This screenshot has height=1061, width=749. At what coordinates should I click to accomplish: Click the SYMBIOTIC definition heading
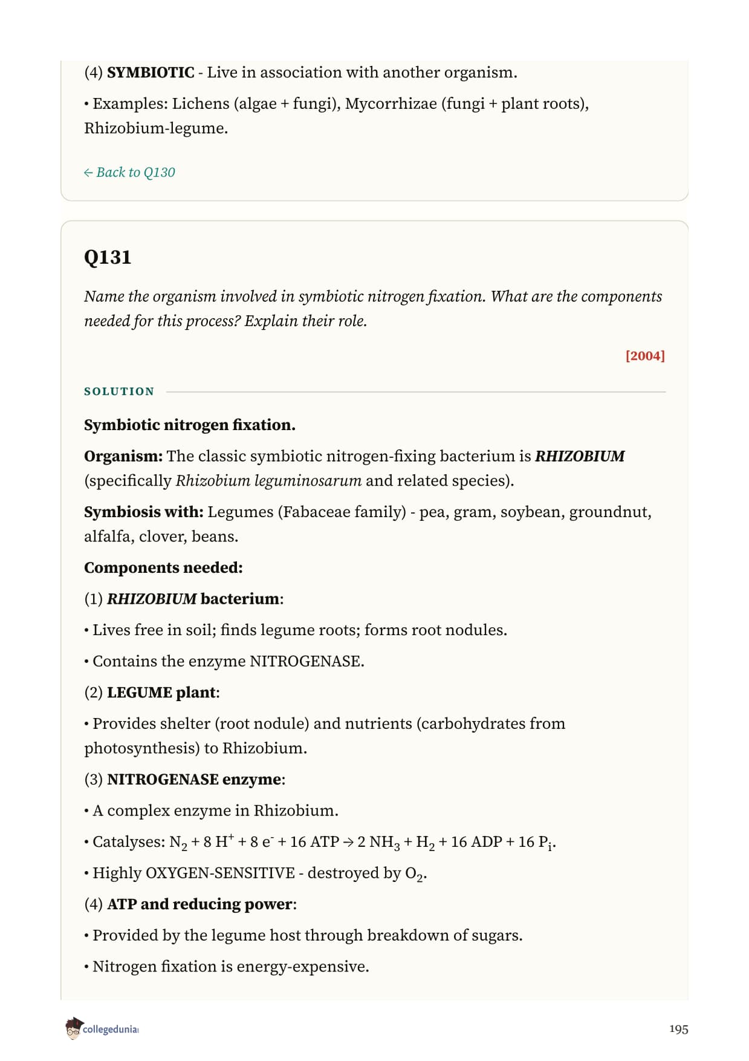tap(151, 73)
